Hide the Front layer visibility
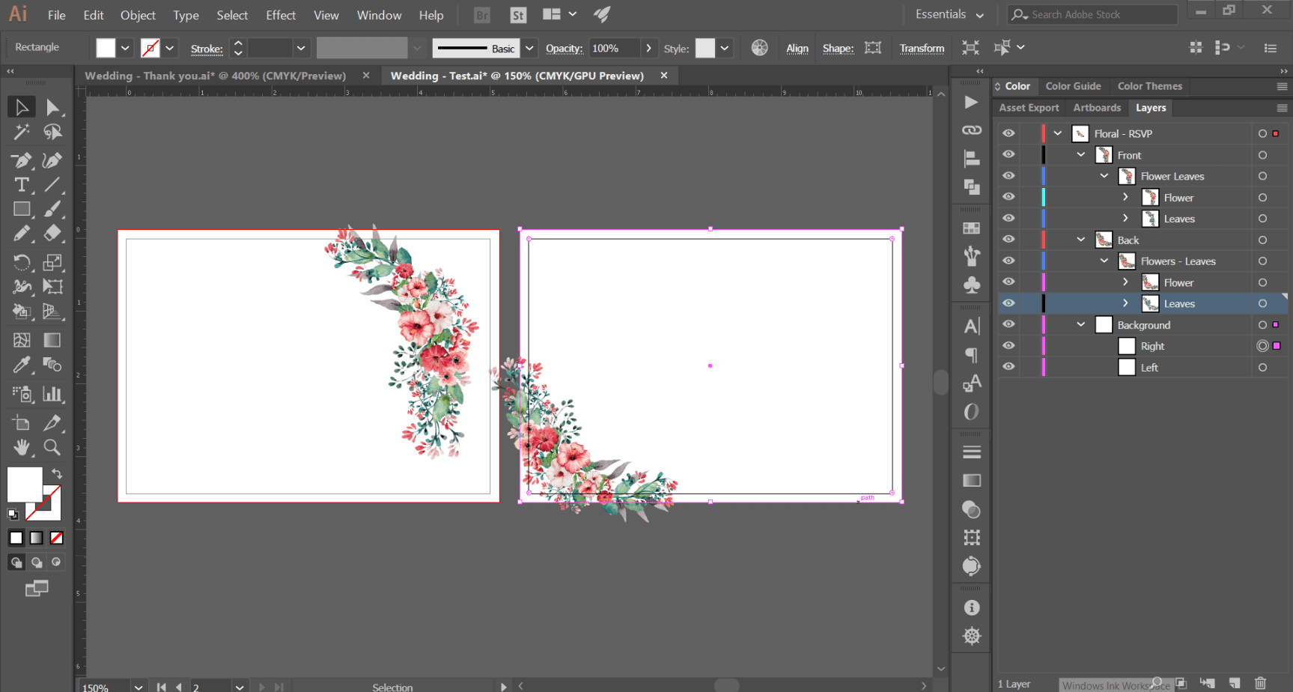The image size is (1293, 692). tap(1008, 155)
